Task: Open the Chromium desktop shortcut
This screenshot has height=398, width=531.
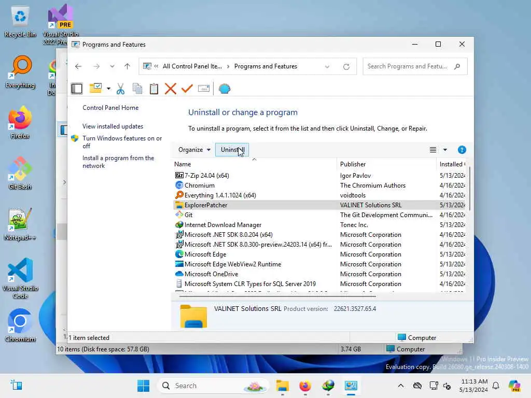Action: click(20, 326)
